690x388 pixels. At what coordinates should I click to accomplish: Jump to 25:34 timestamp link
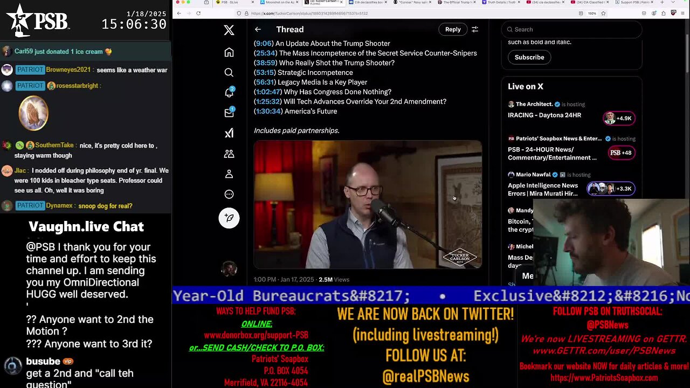pyautogui.click(x=266, y=53)
